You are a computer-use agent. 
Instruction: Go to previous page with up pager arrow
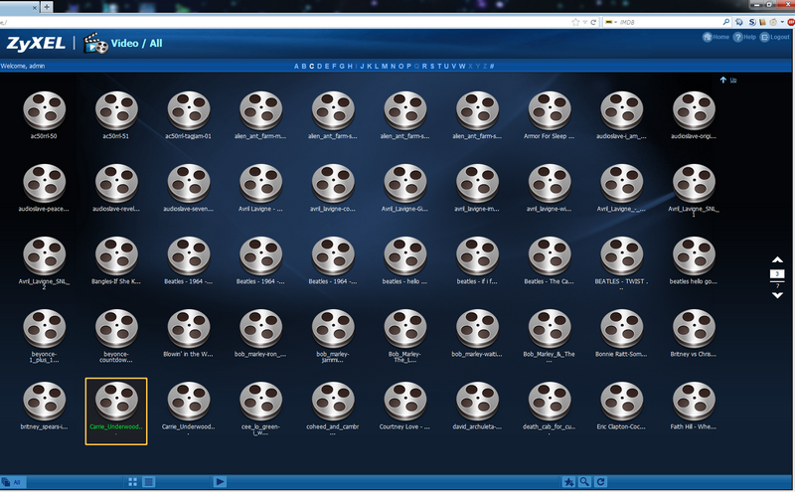(777, 259)
